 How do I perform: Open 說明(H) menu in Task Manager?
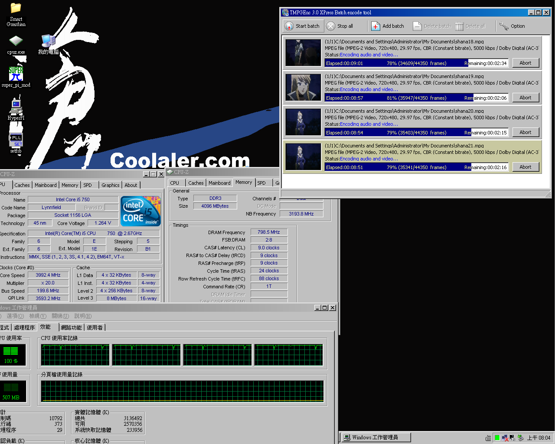(83, 316)
